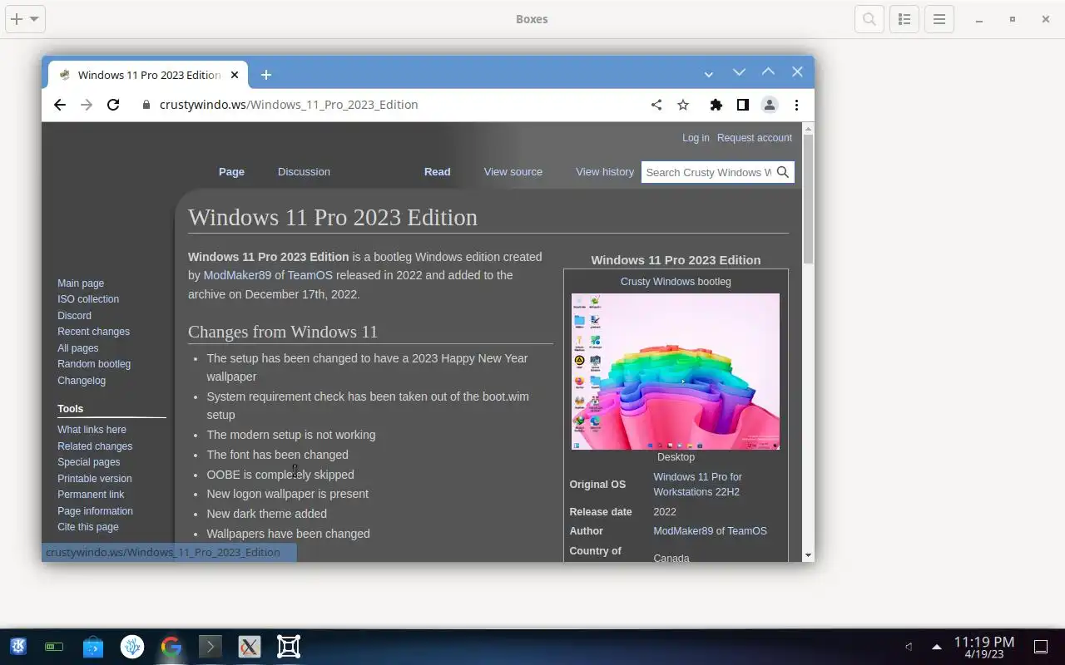Switch Boxes to list view
The width and height of the screenshot is (1065, 665).
(904, 19)
